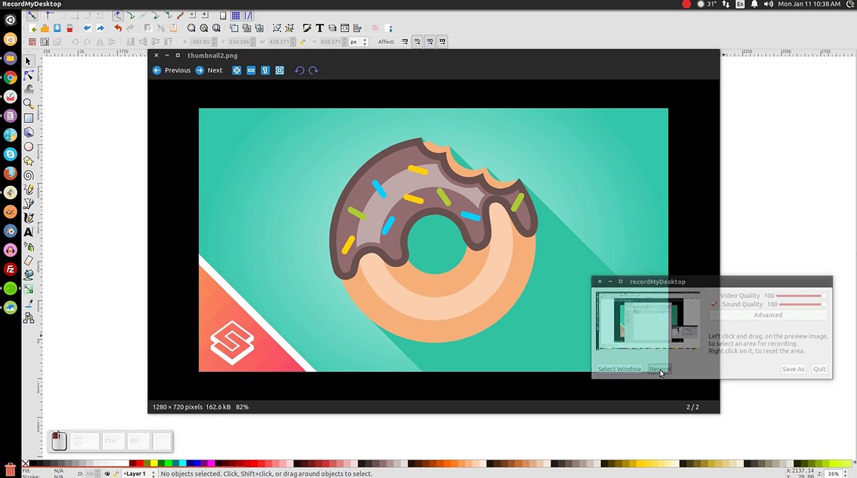Adjust the Video Quality slider
The image size is (857, 478).
pos(800,295)
